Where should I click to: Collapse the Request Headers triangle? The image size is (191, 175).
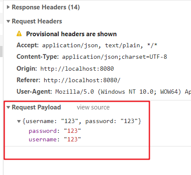(8, 21)
